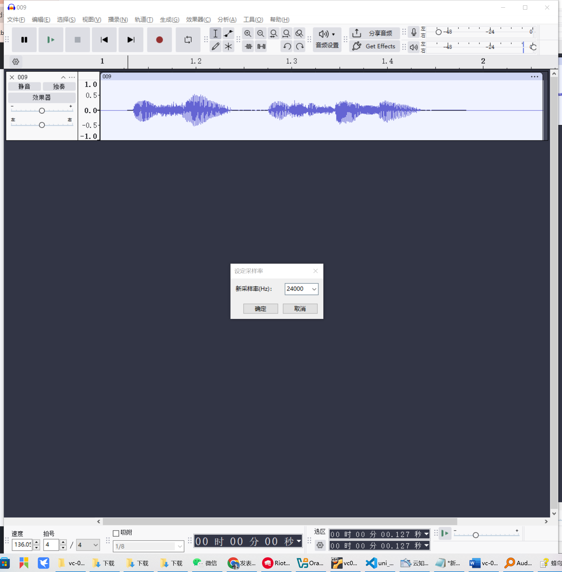Screen dimensions: 562x572
Task: Click the Undo arrow icon
Action: coord(287,46)
